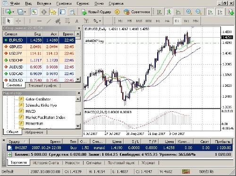This screenshot has height=176, width=236.
Task: Select the trendline drawing tool
Action: [x=49, y=21]
